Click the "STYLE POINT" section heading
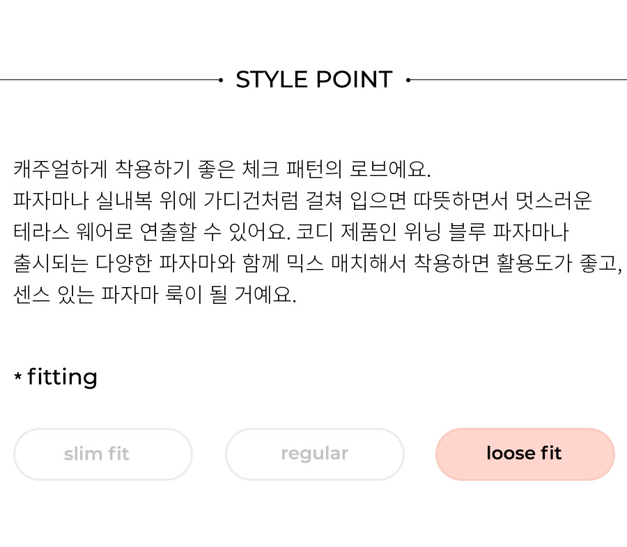Image resolution: width=627 pixels, height=547 pixels. 314,79
